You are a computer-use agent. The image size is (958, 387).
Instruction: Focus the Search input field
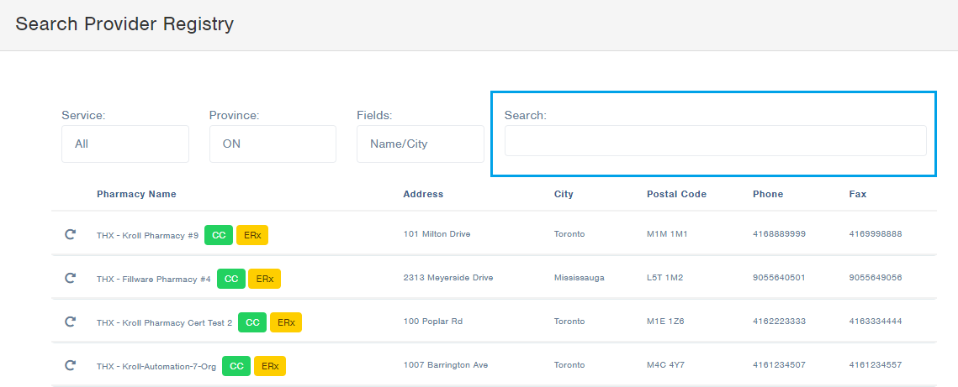[715, 141]
